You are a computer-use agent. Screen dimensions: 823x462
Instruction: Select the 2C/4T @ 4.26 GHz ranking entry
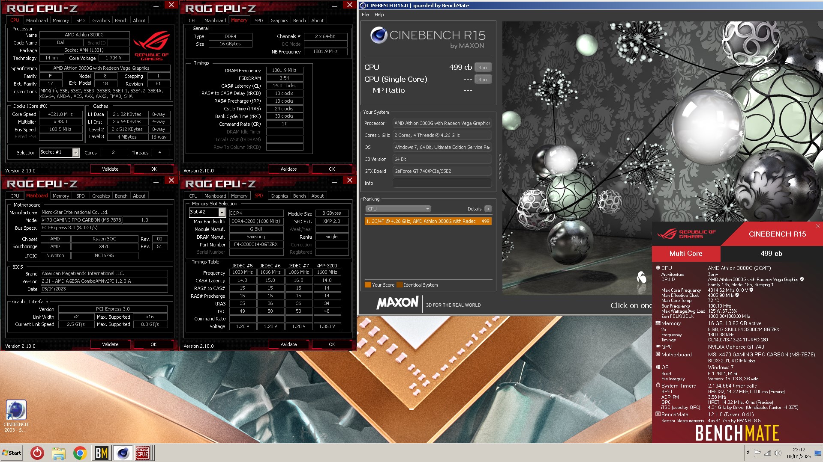point(428,221)
